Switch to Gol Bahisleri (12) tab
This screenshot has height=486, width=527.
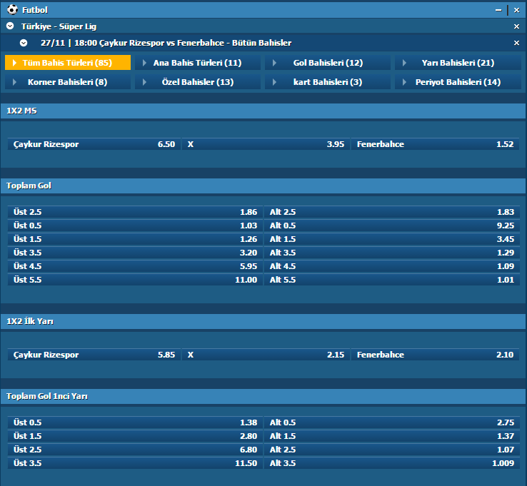pos(328,63)
